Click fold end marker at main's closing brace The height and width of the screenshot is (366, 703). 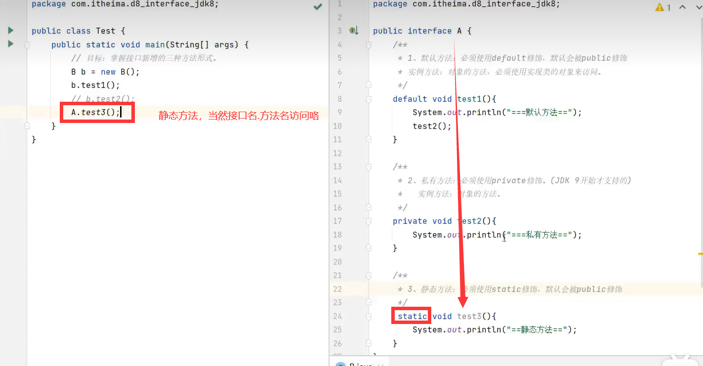click(28, 126)
